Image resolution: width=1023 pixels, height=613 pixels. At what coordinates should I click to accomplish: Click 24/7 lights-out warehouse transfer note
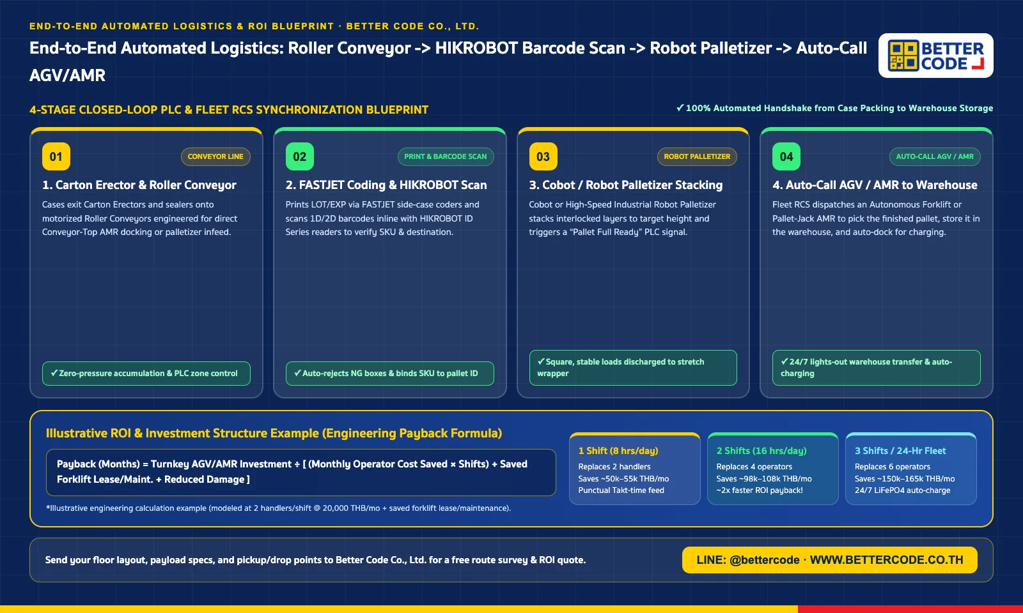click(877, 368)
